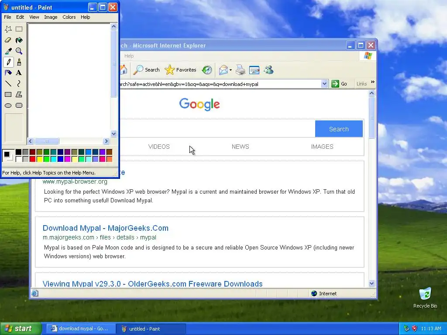Pick the bright red swatch in Paint palette

point(32,159)
